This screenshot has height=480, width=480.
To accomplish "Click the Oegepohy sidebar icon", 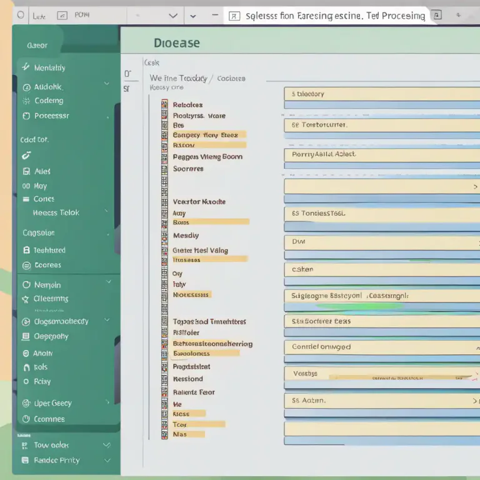I will pyautogui.click(x=26, y=336).
